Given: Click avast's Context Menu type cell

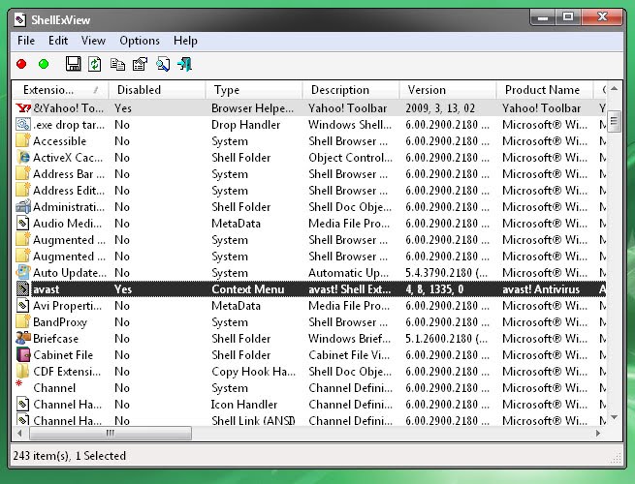Looking at the screenshot, I should pos(248,289).
